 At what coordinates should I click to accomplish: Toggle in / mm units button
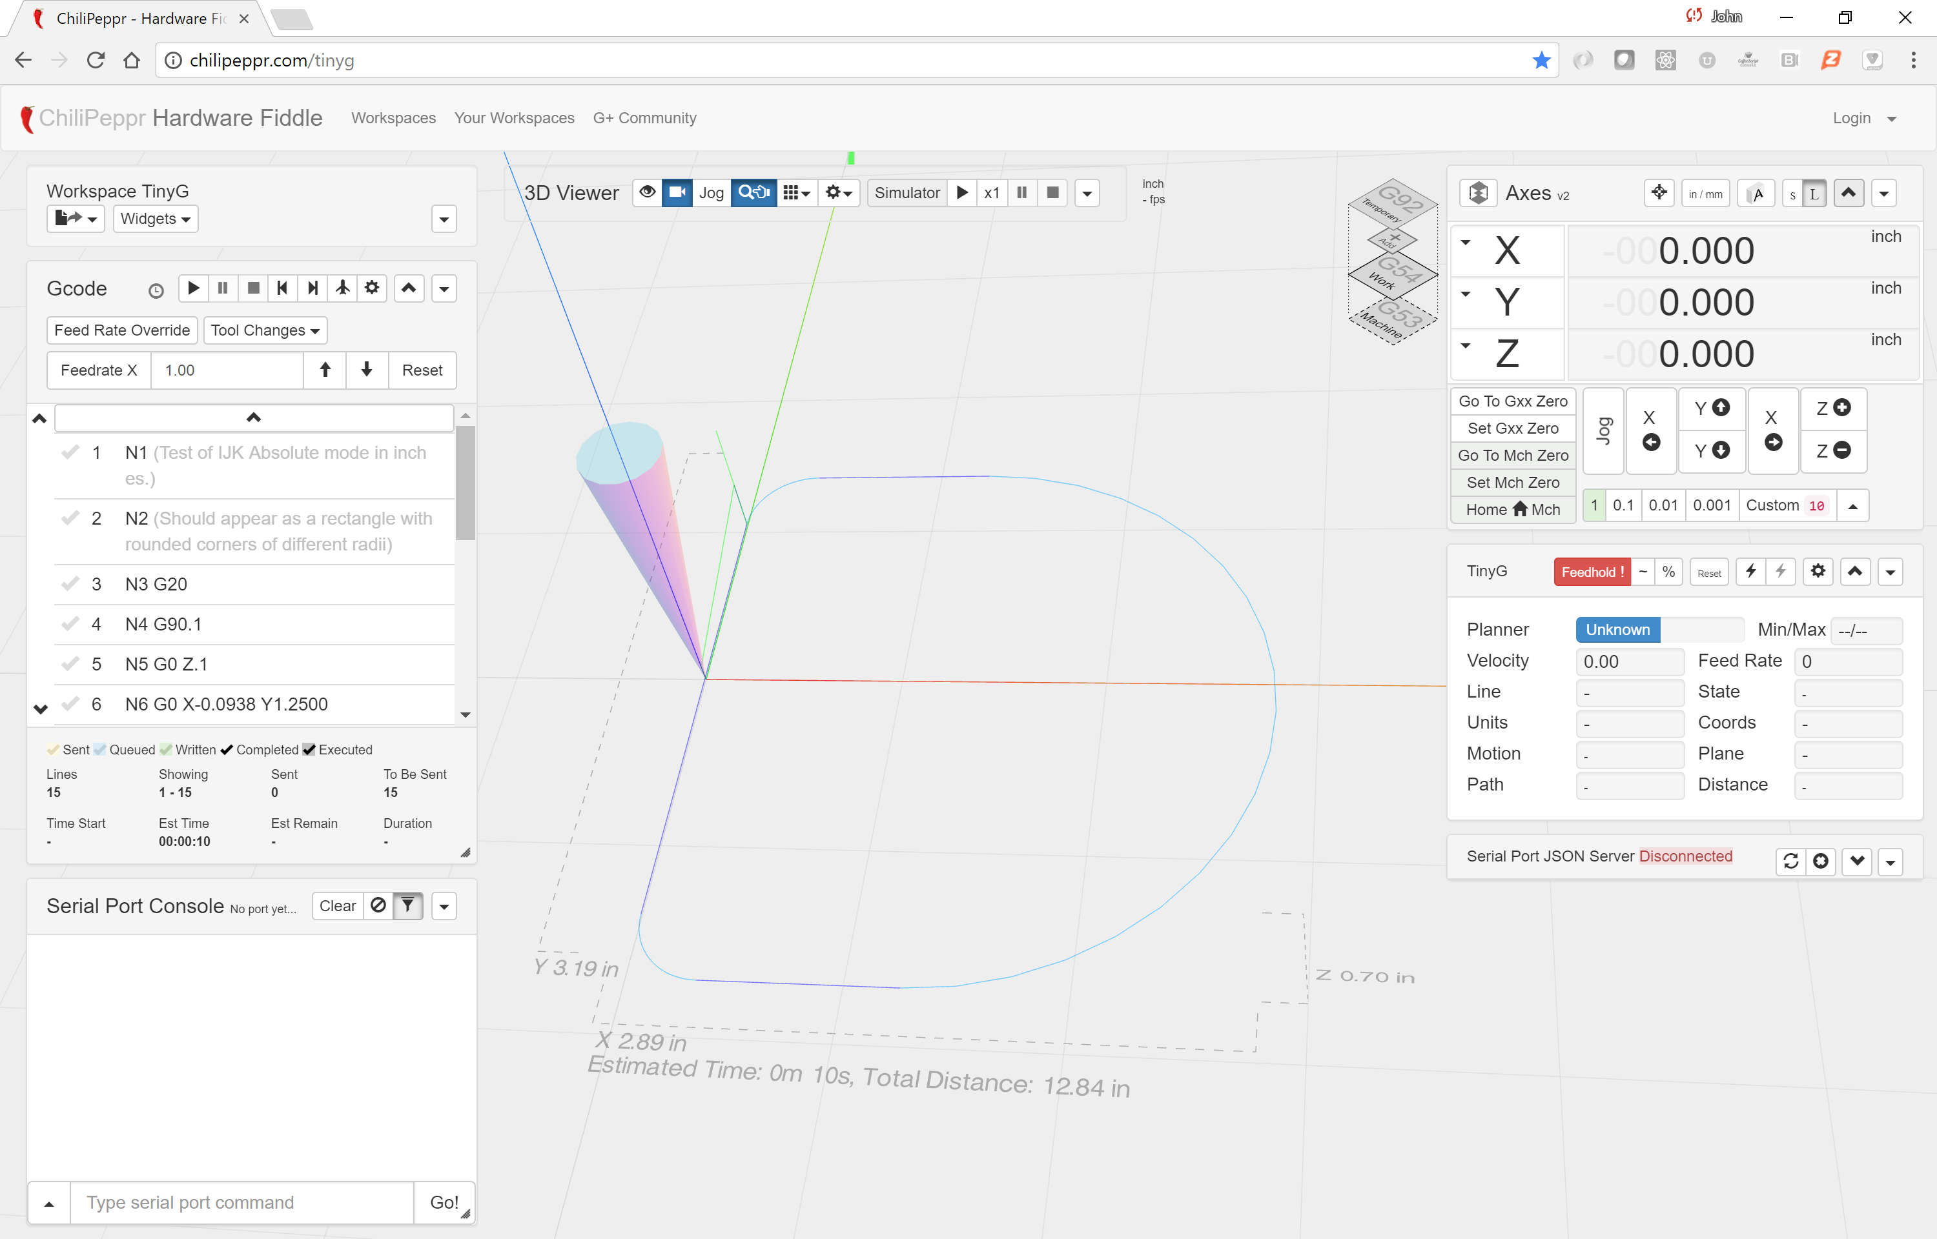tap(1705, 194)
